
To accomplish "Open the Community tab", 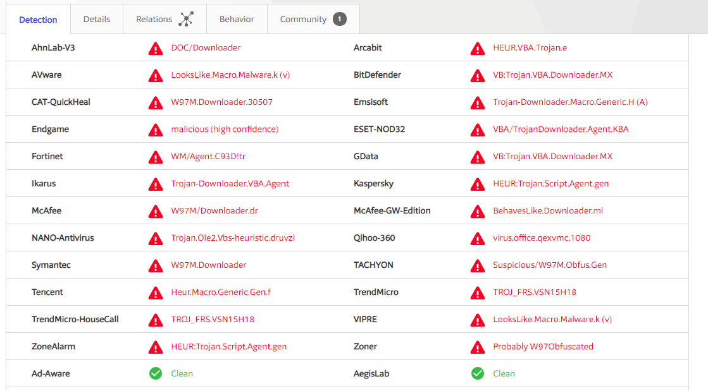I will [x=313, y=19].
